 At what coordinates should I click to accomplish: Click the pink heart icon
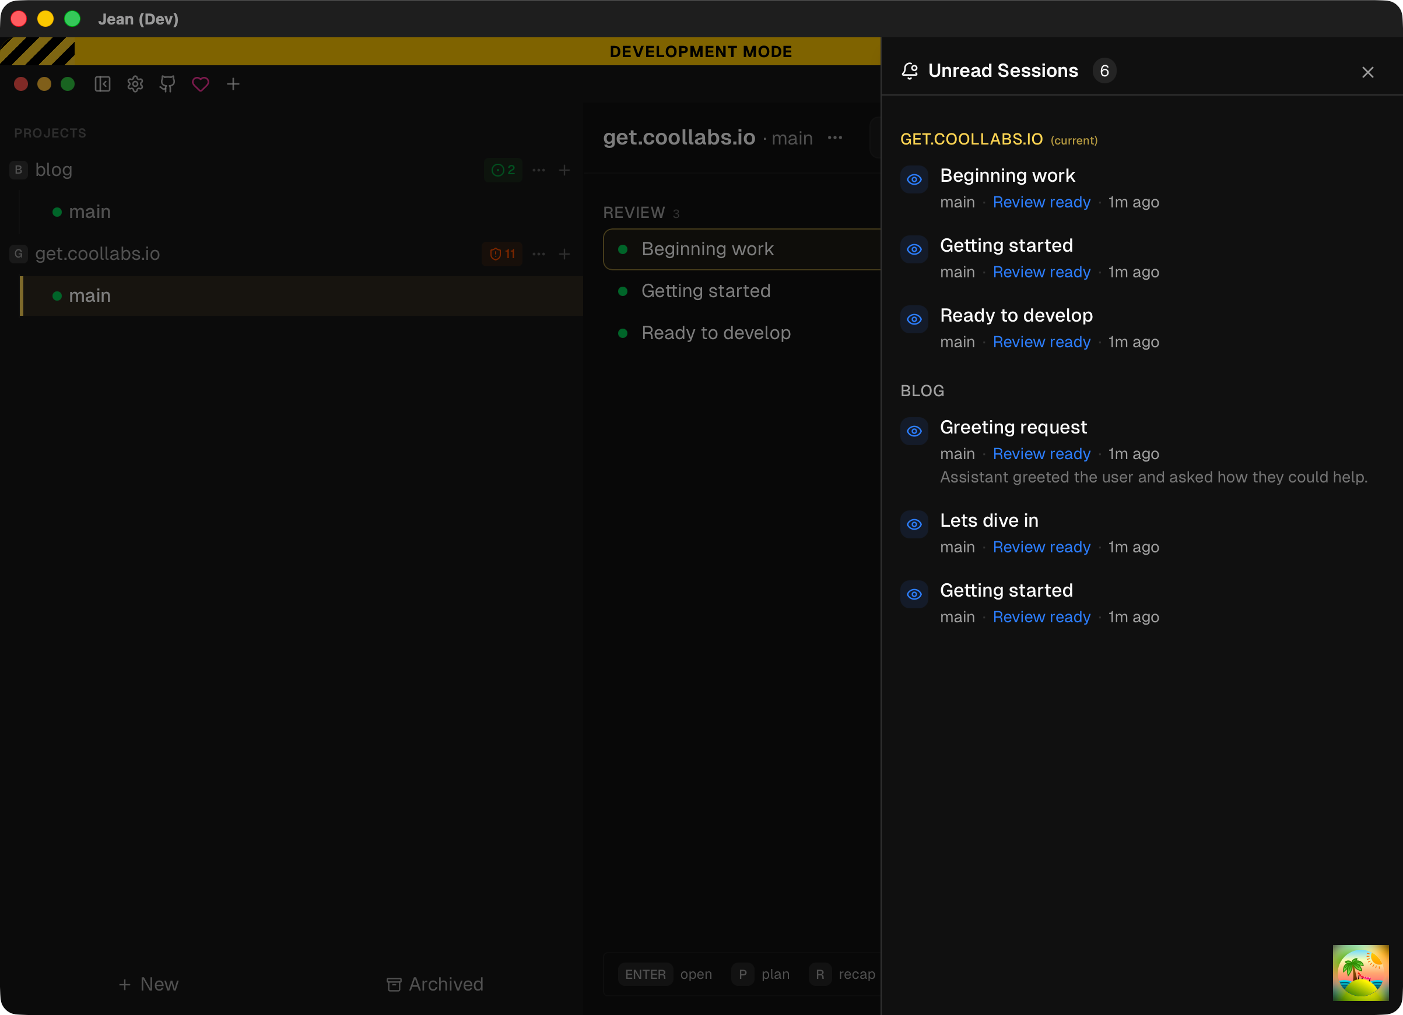[x=201, y=84]
